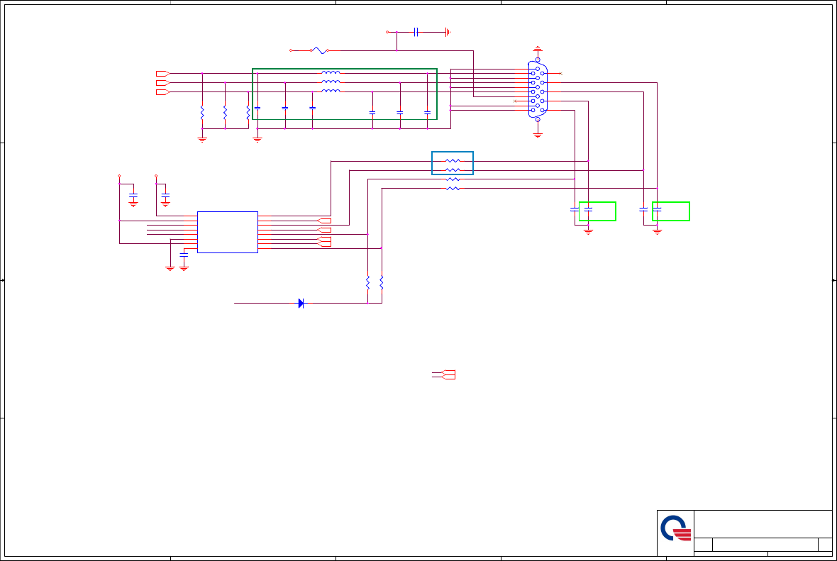Click the middle input port of the three left ports
This screenshot has height=561, width=837.
tap(163, 83)
